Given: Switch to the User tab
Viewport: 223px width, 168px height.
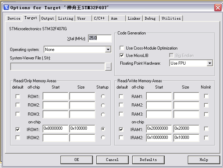Looking at the screenshot, I should coord(84,19).
